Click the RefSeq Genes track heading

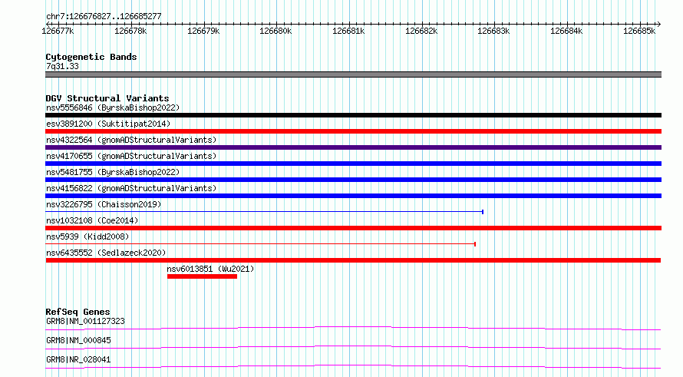pos(78,312)
